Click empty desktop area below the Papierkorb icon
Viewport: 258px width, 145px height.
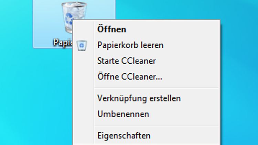tap(49, 90)
